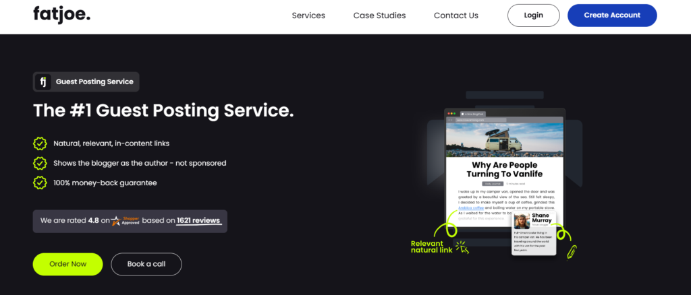Click the Why Are People Turning To Vanlife title
This screenshot has width=691, height=295.
(x=505, y=169)
